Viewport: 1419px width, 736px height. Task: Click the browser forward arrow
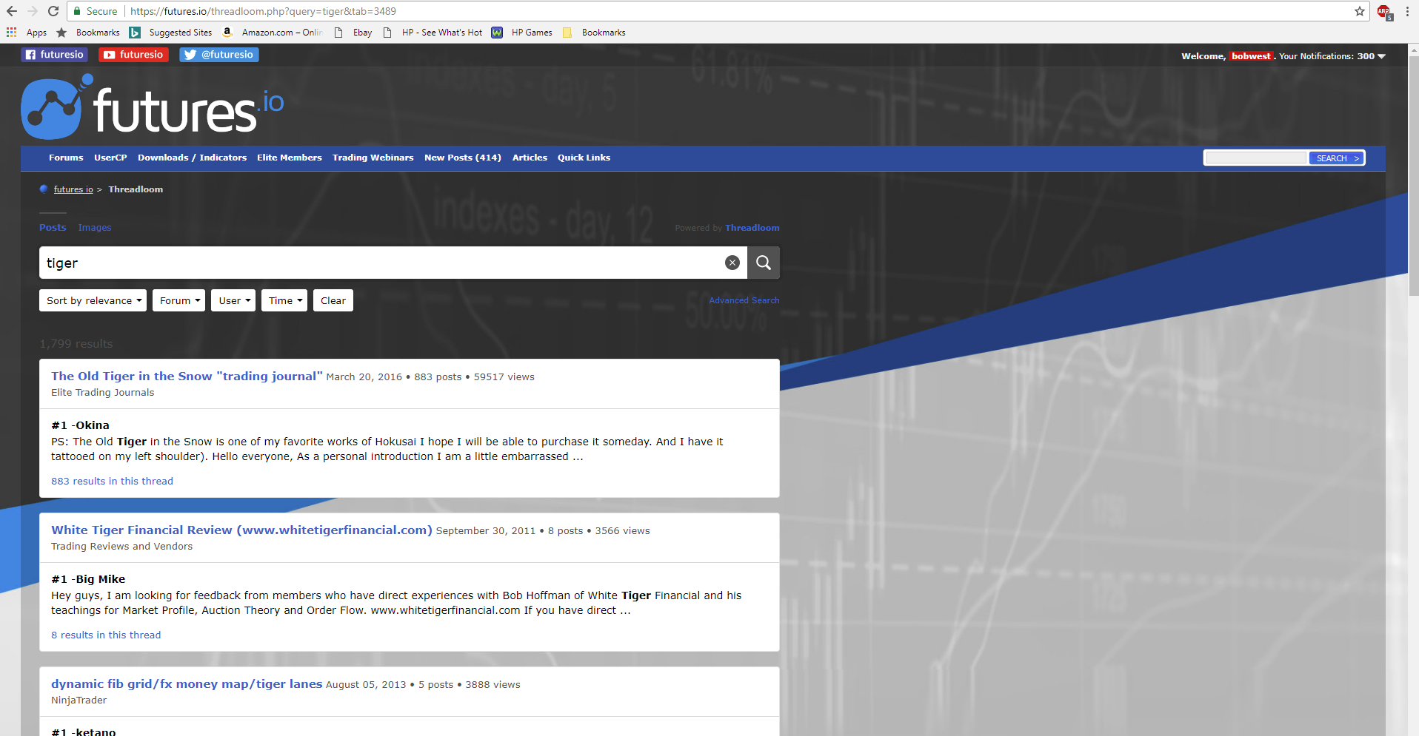pos(33,11)
